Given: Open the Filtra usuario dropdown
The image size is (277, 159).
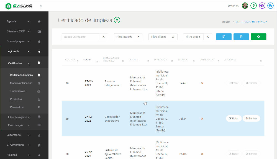Looking at the screenshot, I should coord(124,37).
